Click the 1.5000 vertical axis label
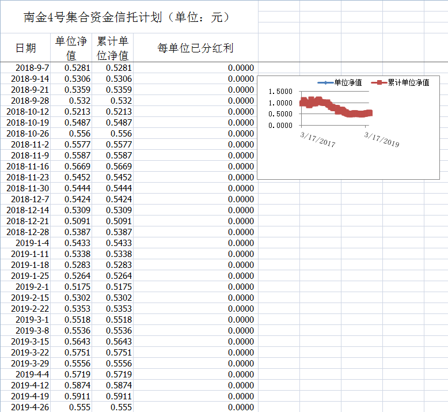Screen dimensions: 448x412 coord(280,92)
